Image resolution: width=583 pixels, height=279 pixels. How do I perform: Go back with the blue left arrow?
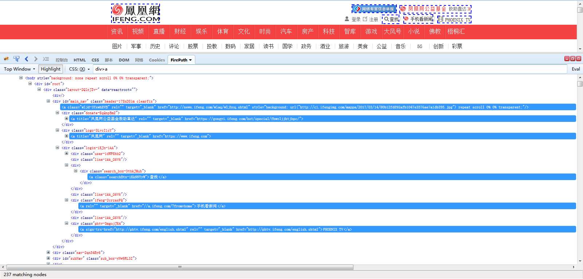click(x=26, y=59)
